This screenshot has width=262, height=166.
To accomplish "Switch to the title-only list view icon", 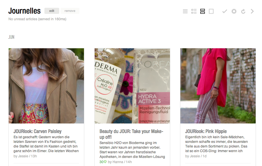I will [185, 11].
